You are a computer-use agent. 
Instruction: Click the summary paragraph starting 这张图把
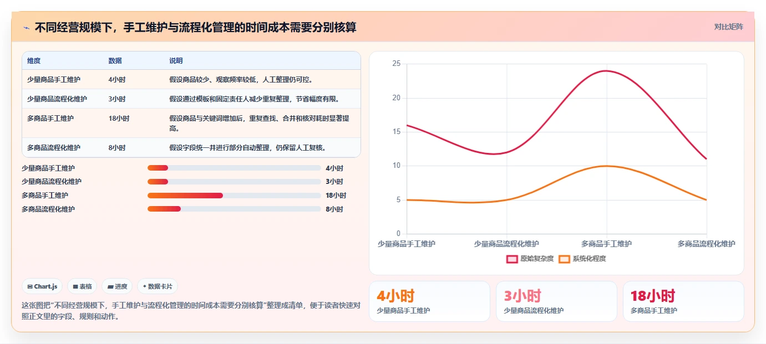click(191, 311)
